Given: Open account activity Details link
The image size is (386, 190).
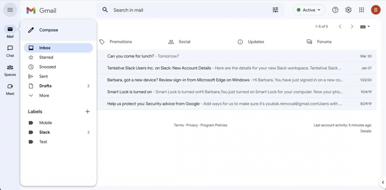Looking at the screenshot, I should click(366, 131).
